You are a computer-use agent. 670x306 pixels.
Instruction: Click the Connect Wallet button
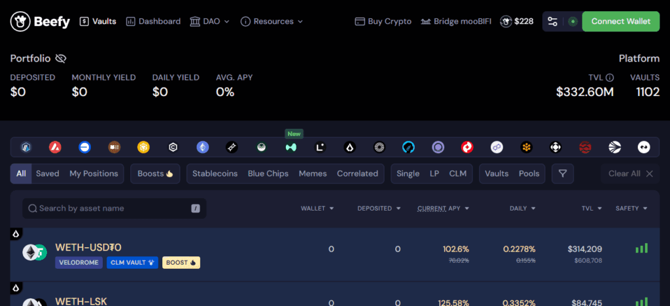[621, 22]
